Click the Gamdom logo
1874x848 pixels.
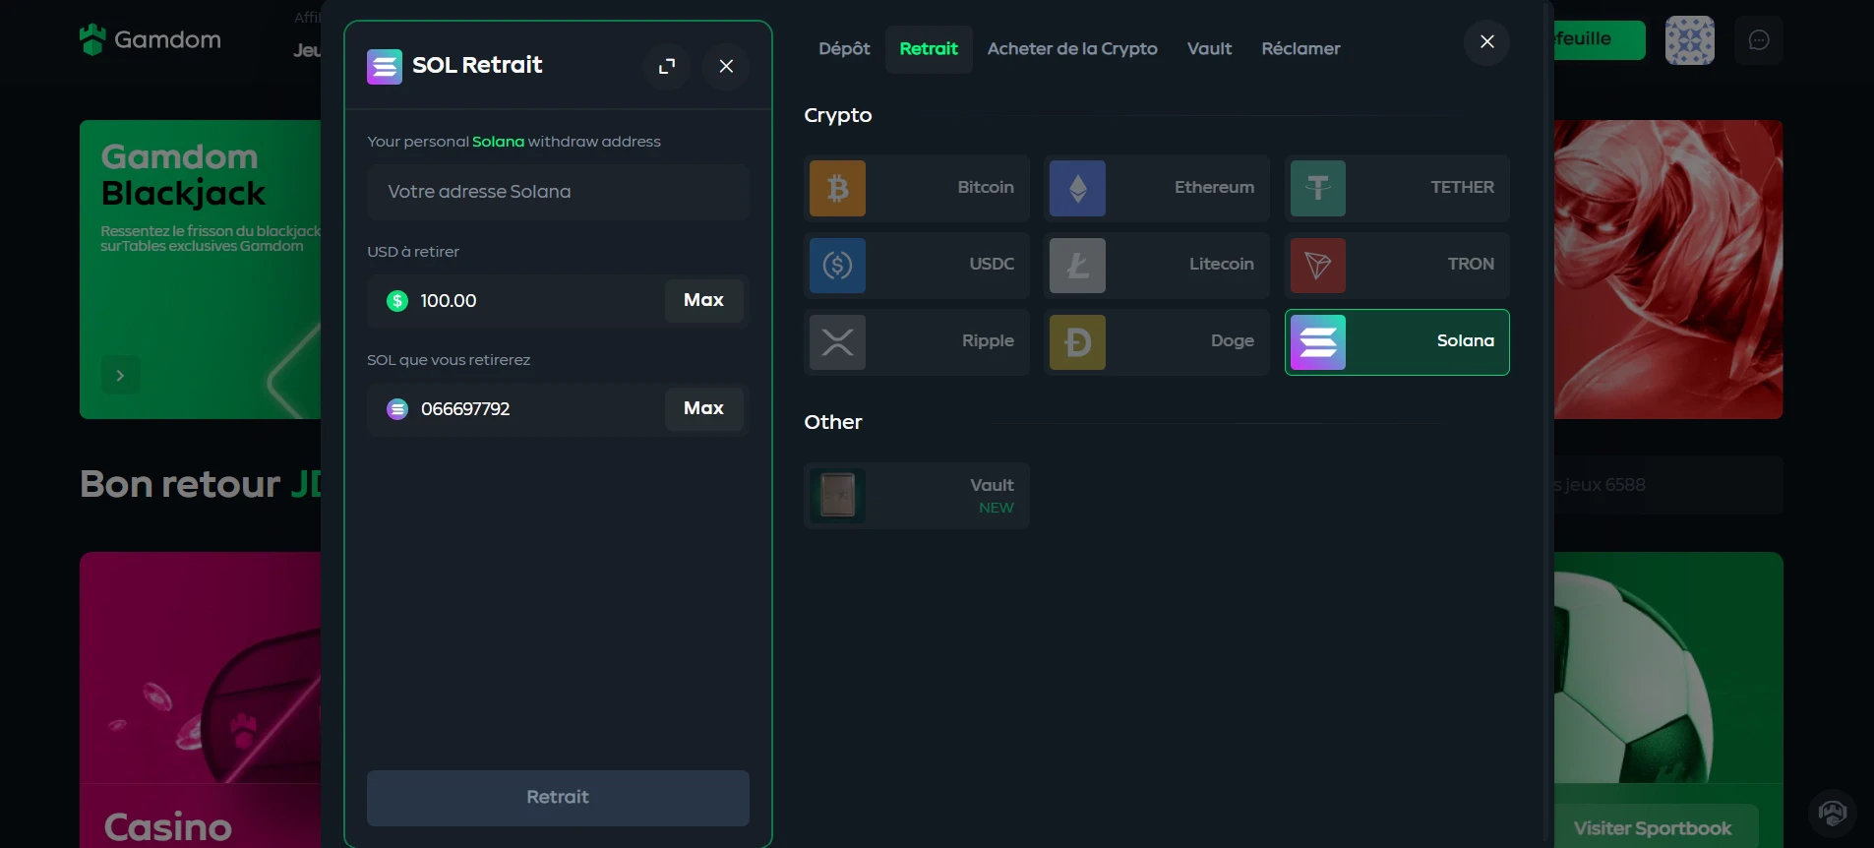click(151, 39)
